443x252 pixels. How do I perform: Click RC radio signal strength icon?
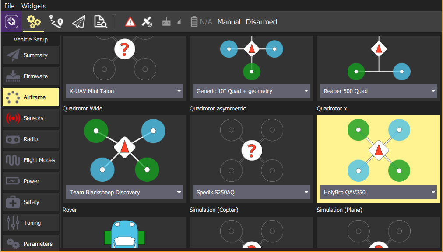(x=172, y=22)
